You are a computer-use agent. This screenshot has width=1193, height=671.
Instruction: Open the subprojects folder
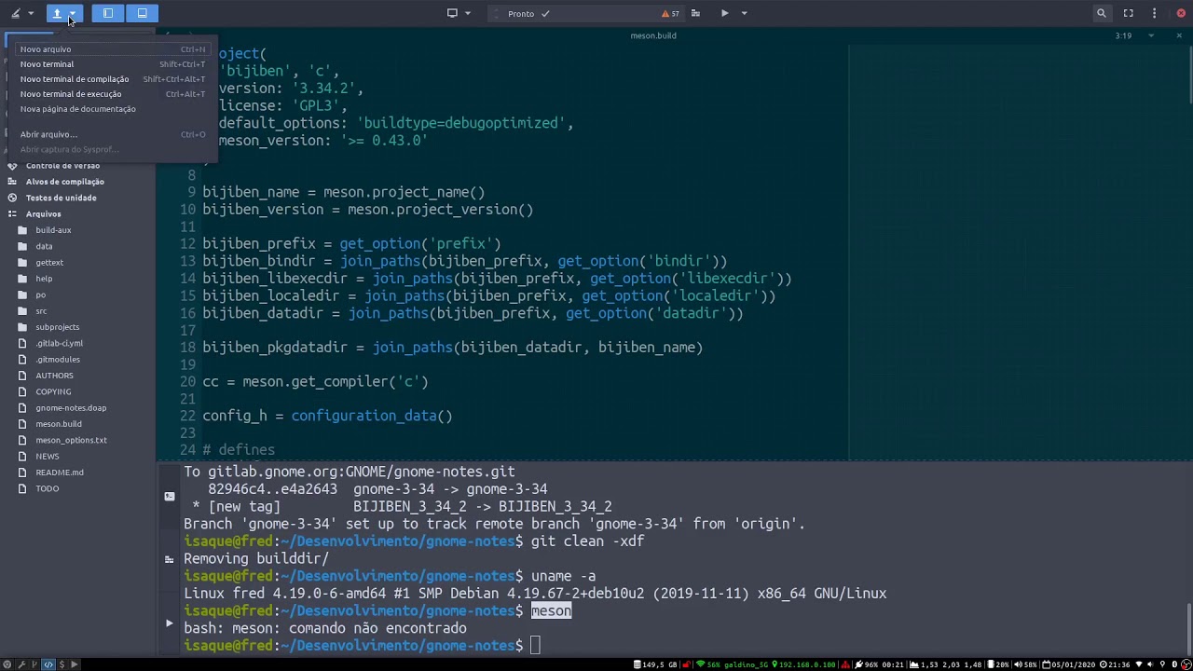57,327
